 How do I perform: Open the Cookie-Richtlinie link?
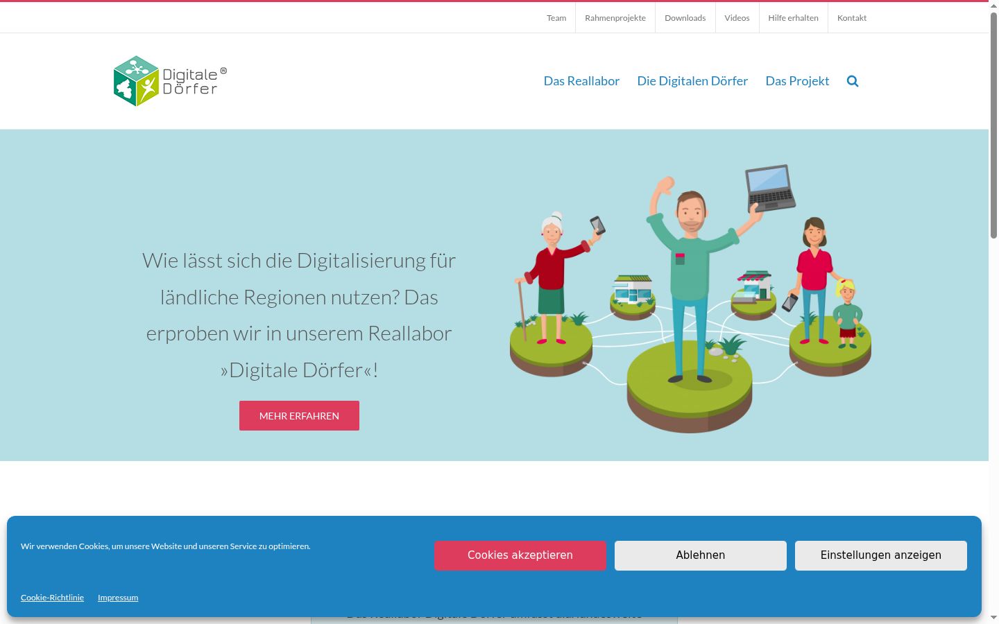pyautogui.click(x=52, y=598)
